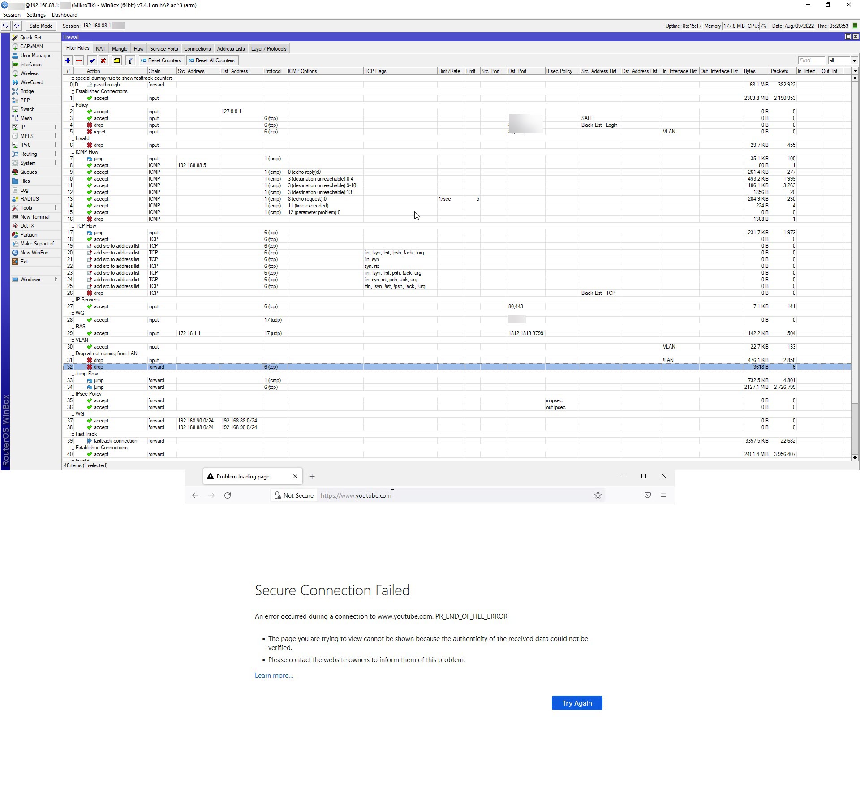Follow the Learn more link
860x788 pixels.
click(x=274, y=676)
